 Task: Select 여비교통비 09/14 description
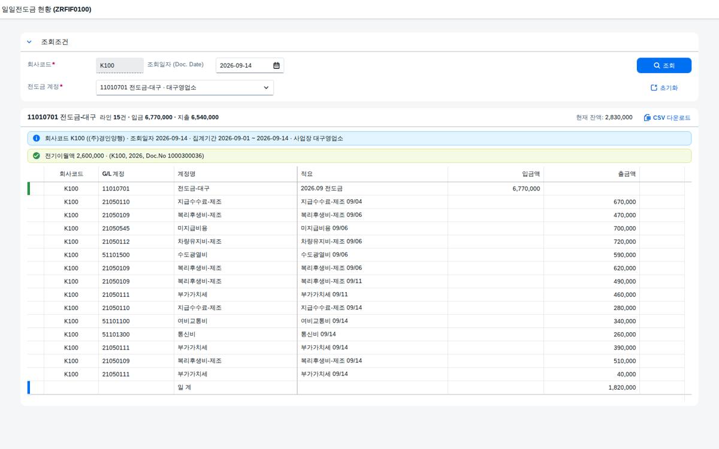point(373,321)
